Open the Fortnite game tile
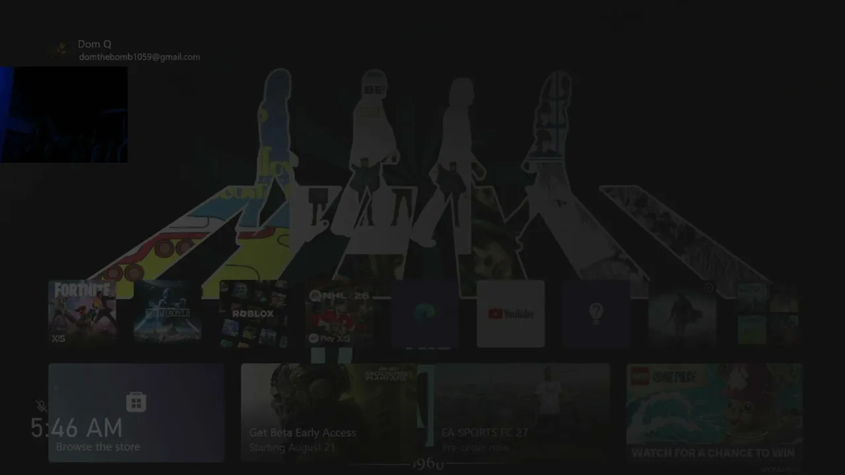845x475 pixels. (83, 313)
